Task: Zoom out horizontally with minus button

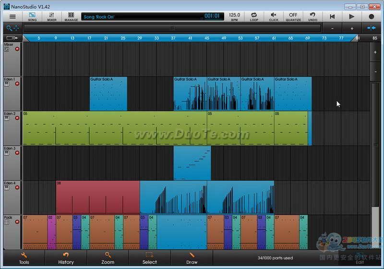Action: coord(332,28)
